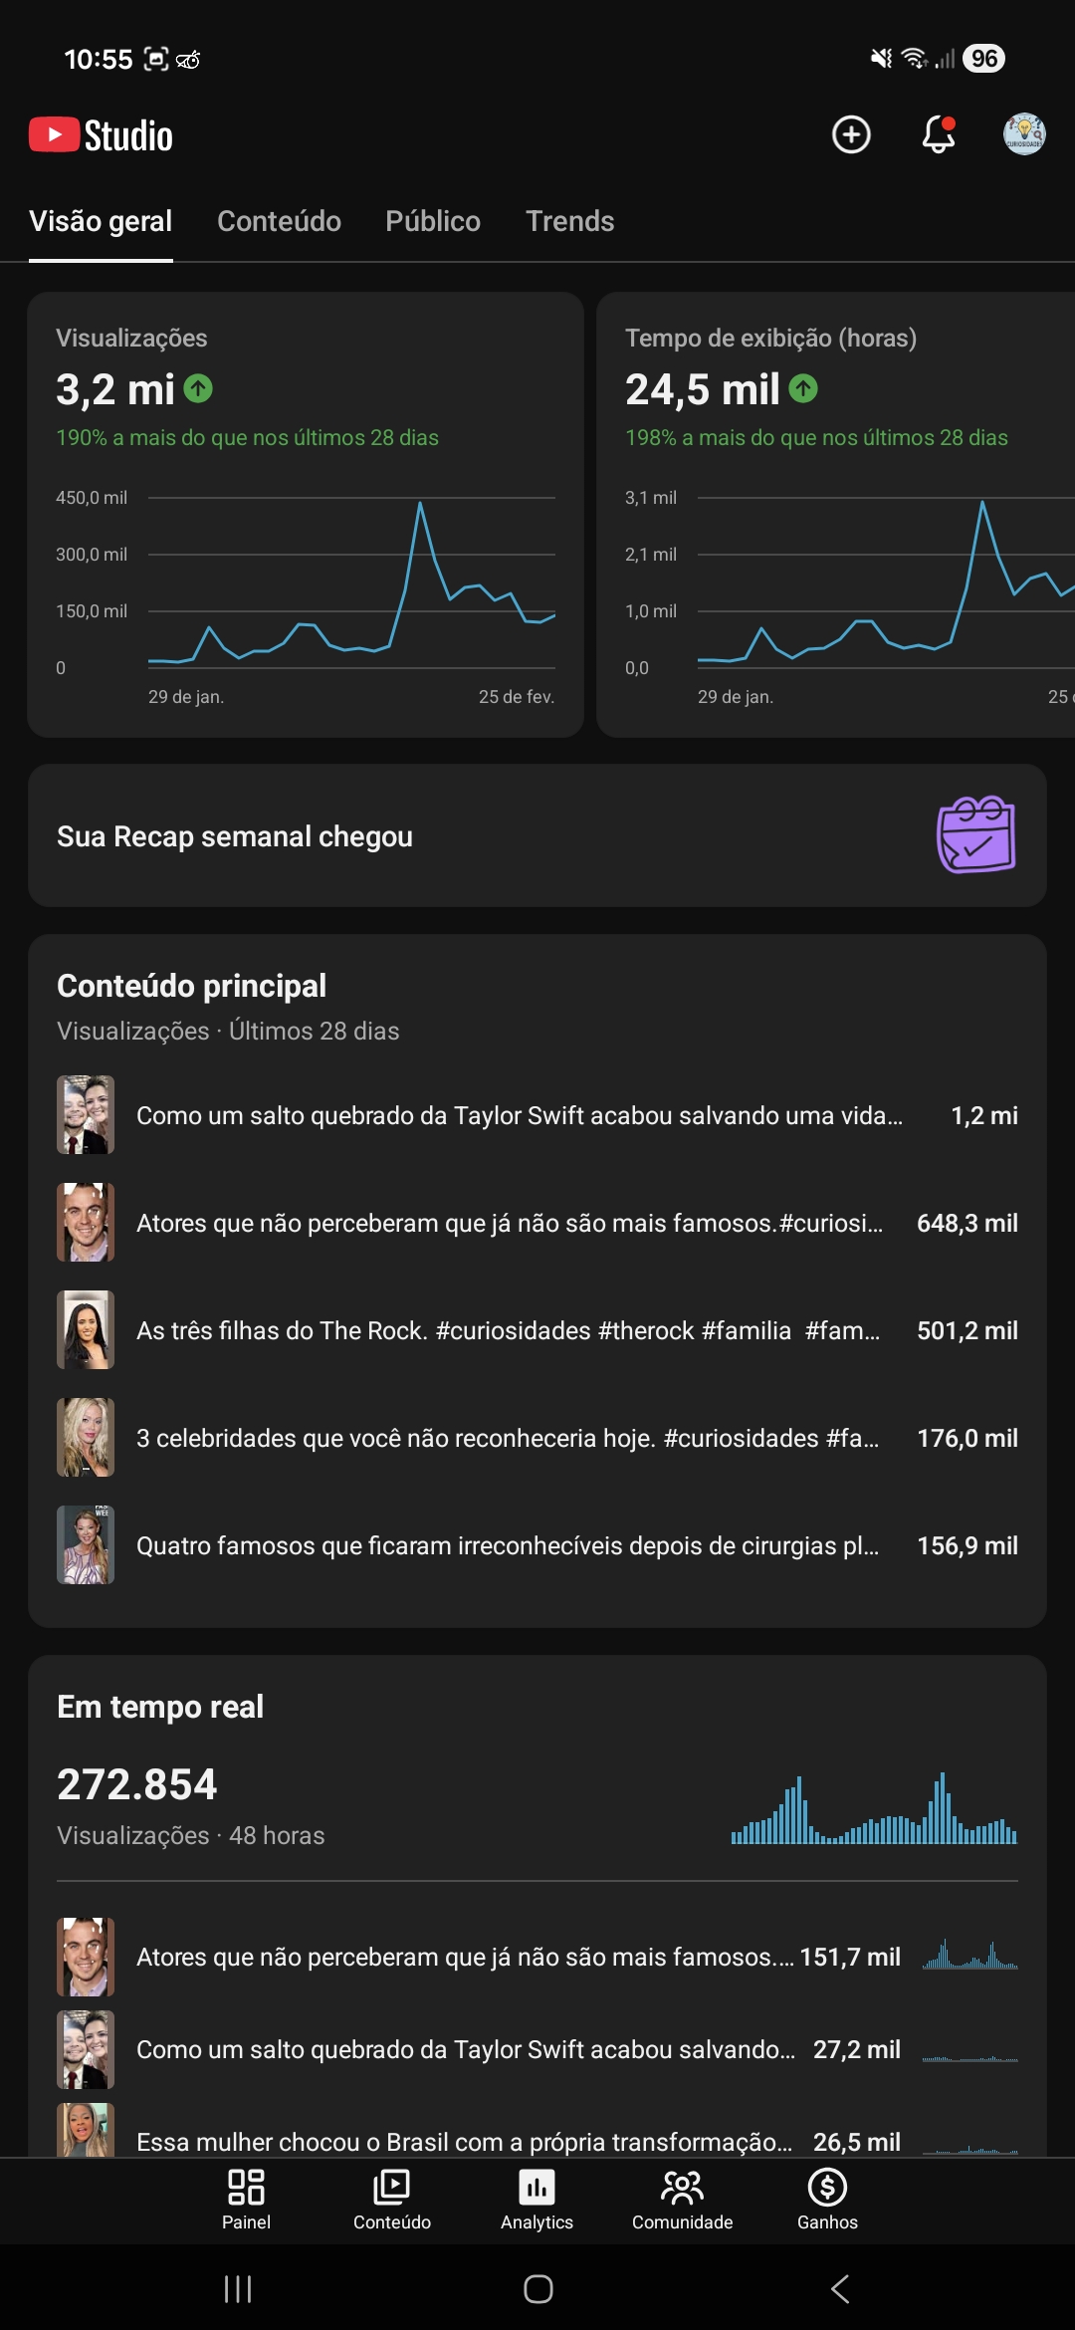The height and width of the screenshot is (2330, 1075).
Task: Open the Visualizações chart card
Action: pos(305,514)
